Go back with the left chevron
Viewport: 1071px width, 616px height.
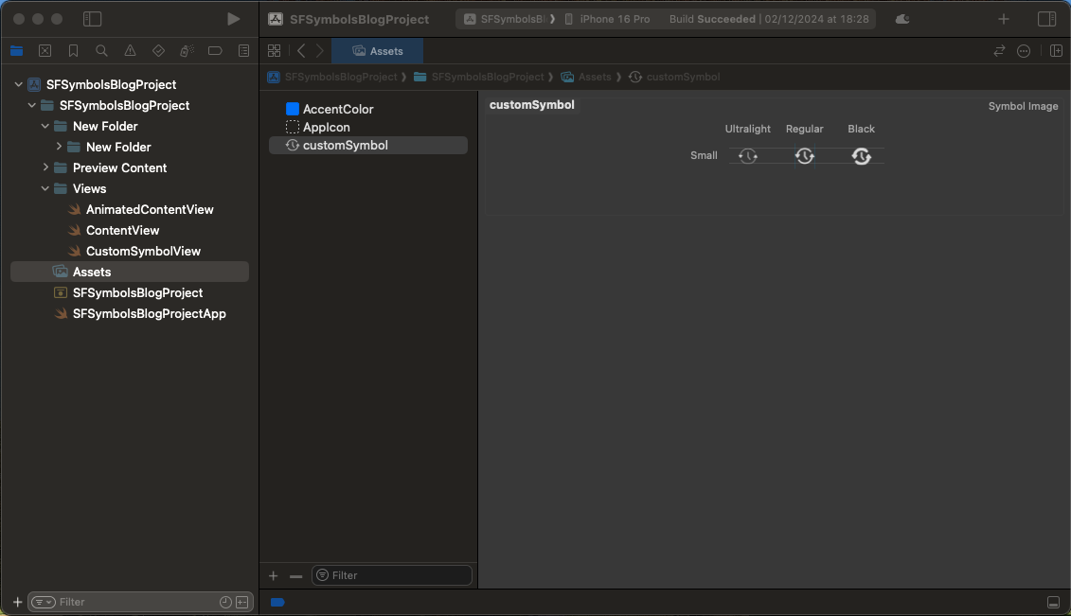(300, 51)
